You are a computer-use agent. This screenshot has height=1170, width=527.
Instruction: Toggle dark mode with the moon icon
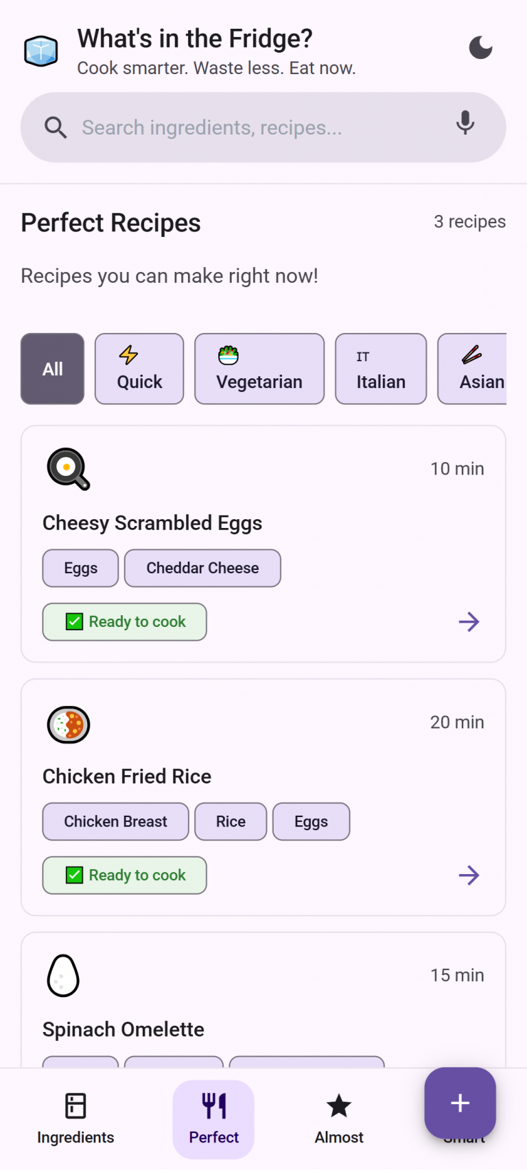[480, 48]
